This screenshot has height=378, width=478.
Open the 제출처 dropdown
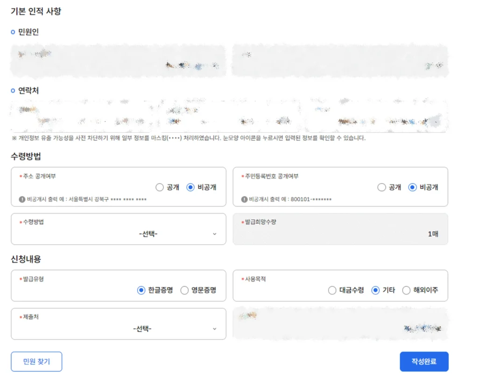pyautogui.click(x=119, y=324)
